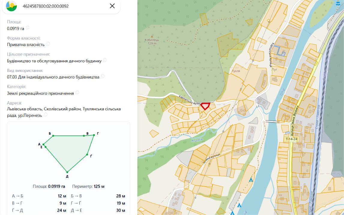Copy the 07.03 usage type value

coord(103,76)
